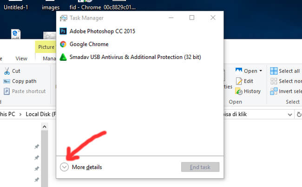The image size is (302, 187).
Task: Expand the address bar history dropdown
Action: click(288, 114)
